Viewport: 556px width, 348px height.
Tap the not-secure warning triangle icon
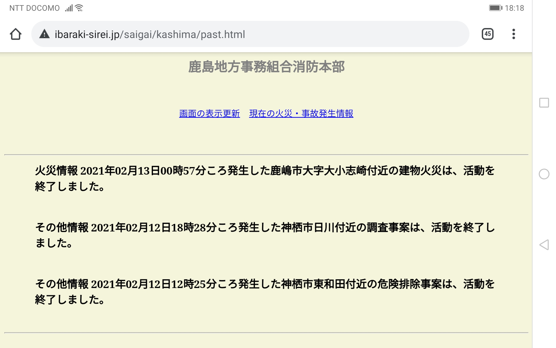click(x=44, y=34)
